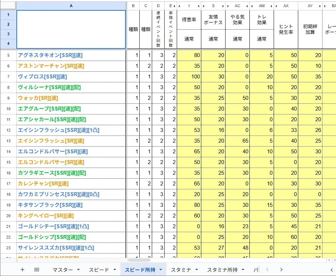Click the 連続イベント回数 header cell
Image resolution: width=336 pixels, height=276 pixels.
[158, 29]
